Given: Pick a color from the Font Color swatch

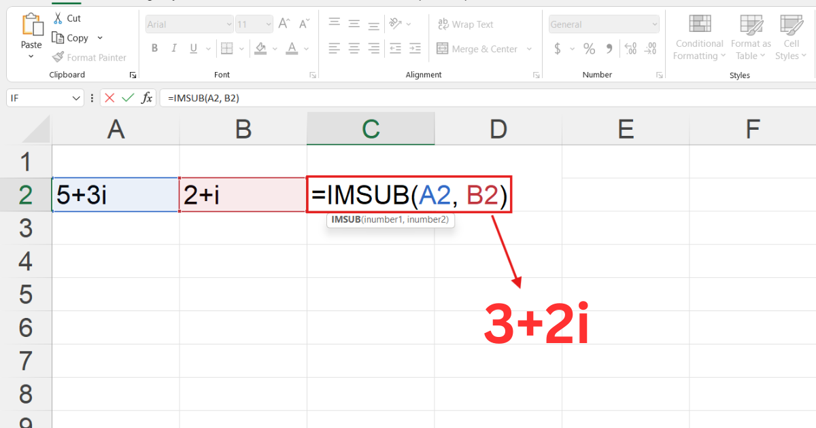Looking at the screenshot, I should coord(290,48).
